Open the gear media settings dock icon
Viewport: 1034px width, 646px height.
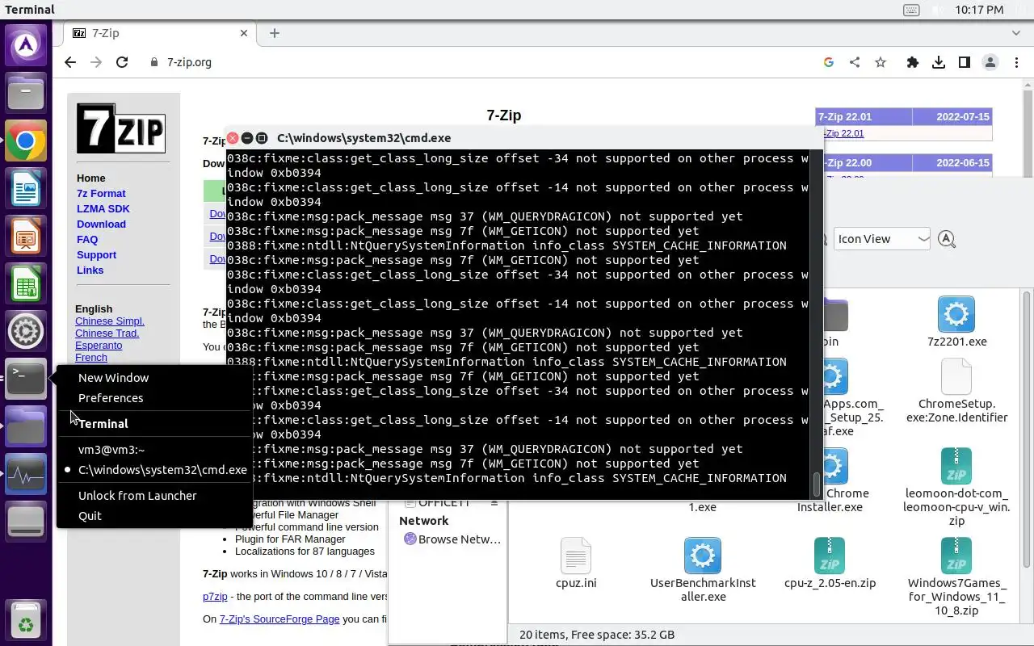(26, 331)
